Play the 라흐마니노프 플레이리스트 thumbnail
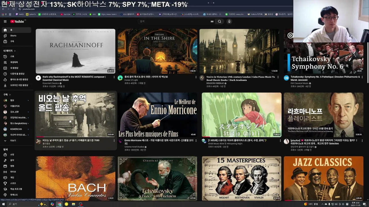The height and width of the screenshot is (207, 369). coord(323,115)
